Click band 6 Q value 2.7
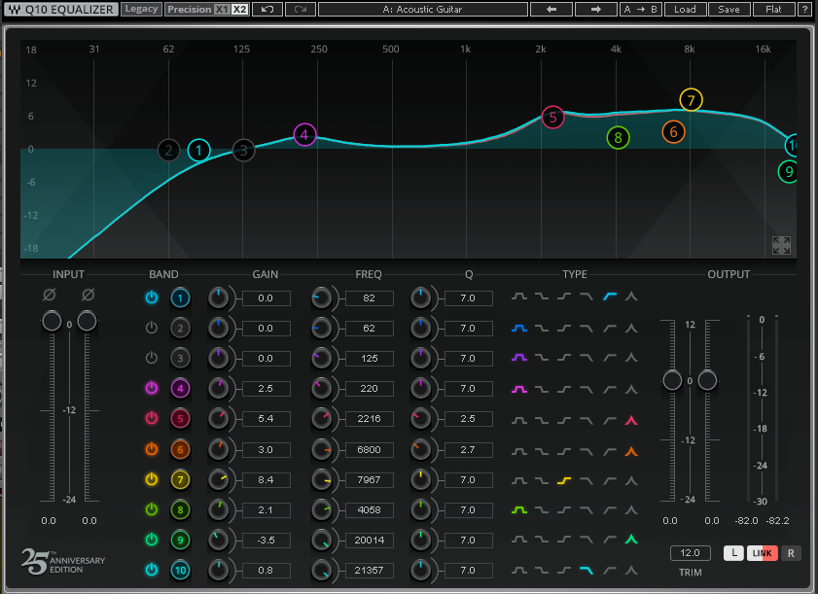The width and height of the screenshot is (818, 594). pyautogui.click(x=468, y=449)
